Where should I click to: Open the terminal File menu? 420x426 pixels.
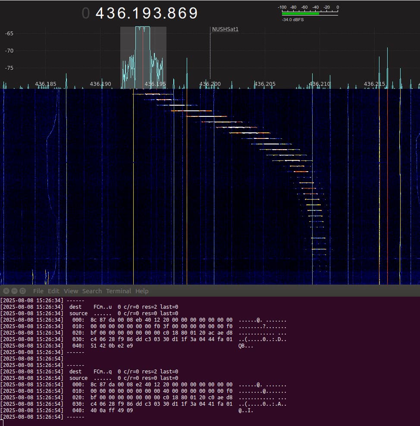point(38,291)
